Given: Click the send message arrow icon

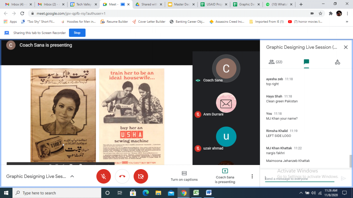Looking at the screenshot, I should click(x=343, y=178).
